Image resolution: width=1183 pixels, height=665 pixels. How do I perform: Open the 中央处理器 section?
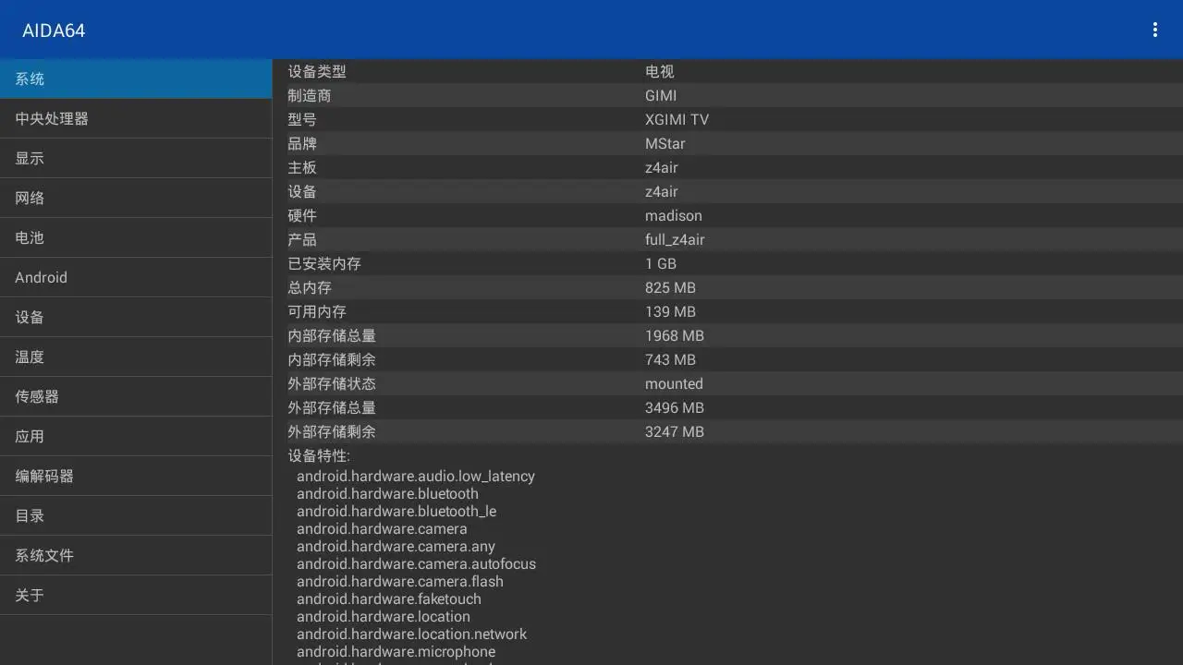tap(136, 118)
